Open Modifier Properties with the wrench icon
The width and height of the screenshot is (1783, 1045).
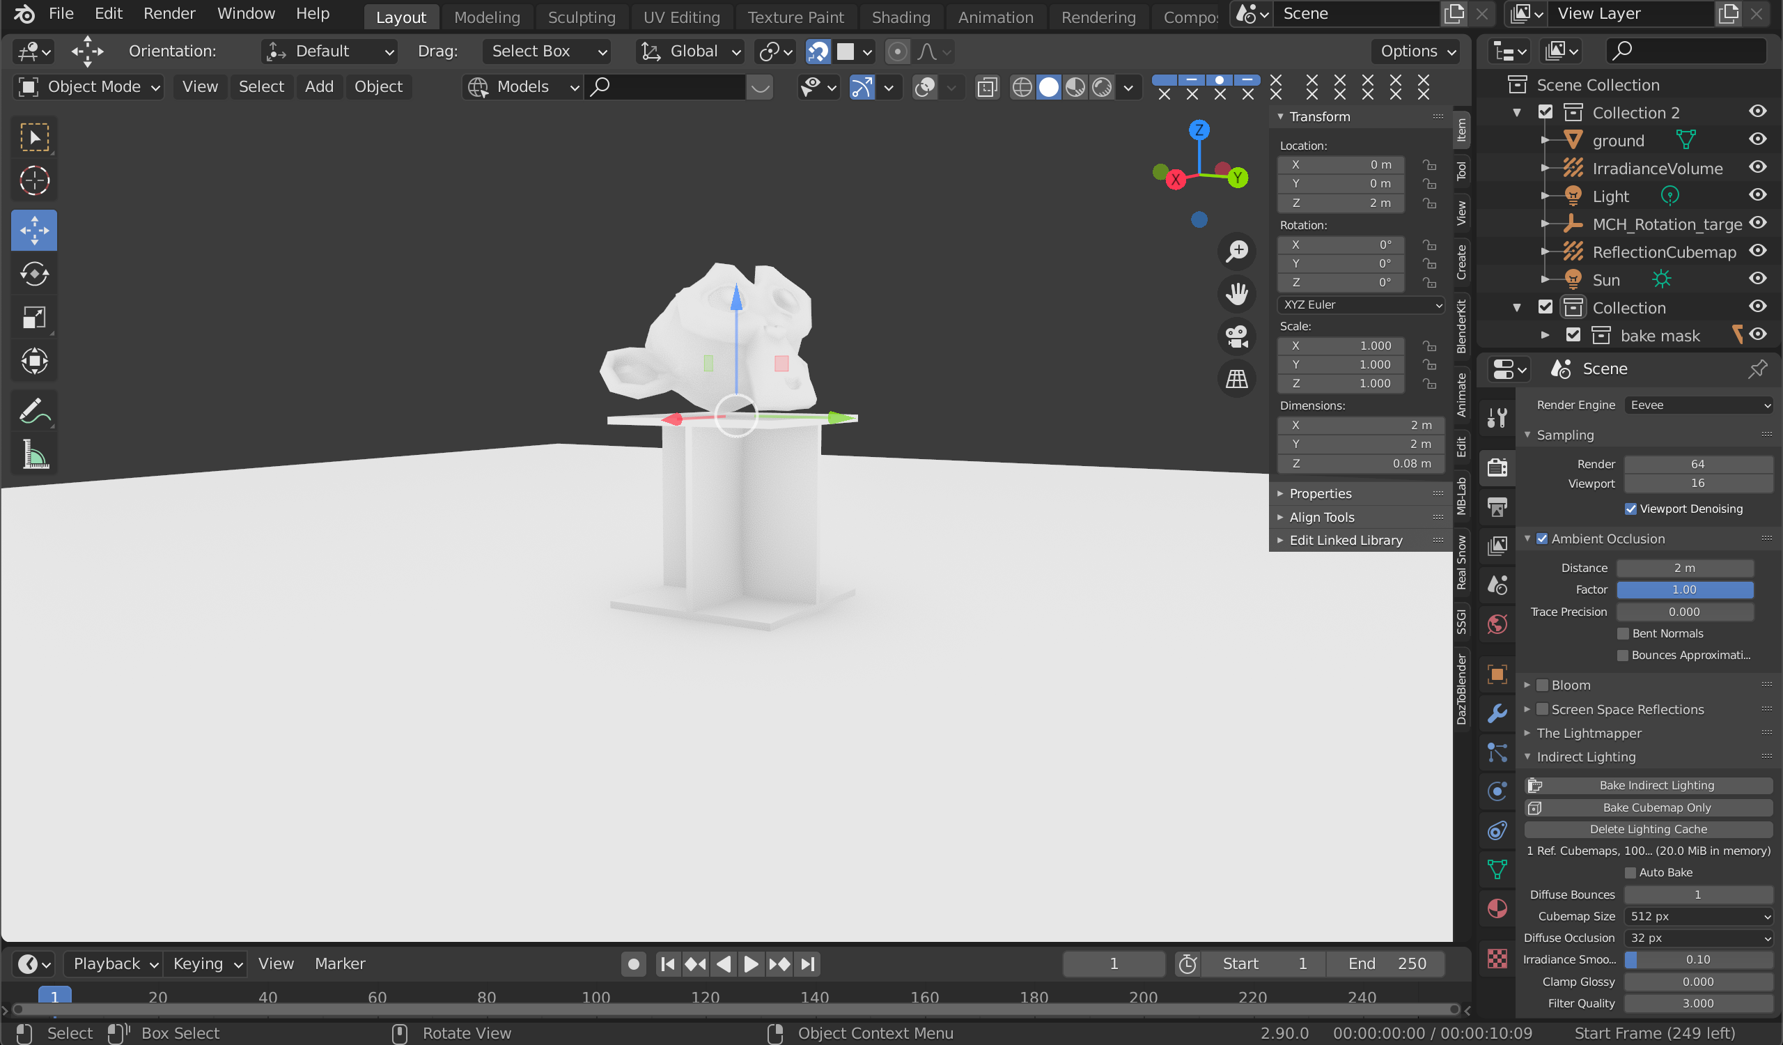(x=1497, y=713)
